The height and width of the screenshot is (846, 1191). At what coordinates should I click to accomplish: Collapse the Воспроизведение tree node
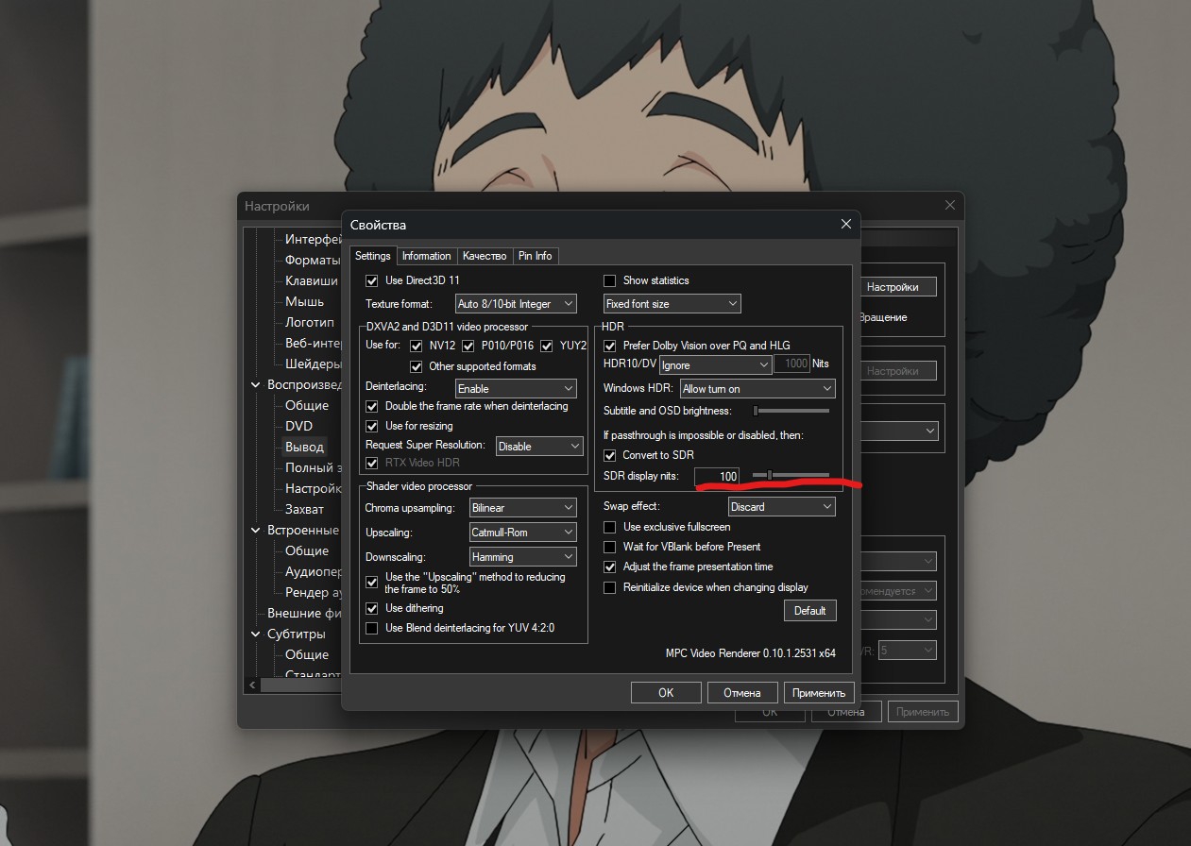(x=255, y=385)
